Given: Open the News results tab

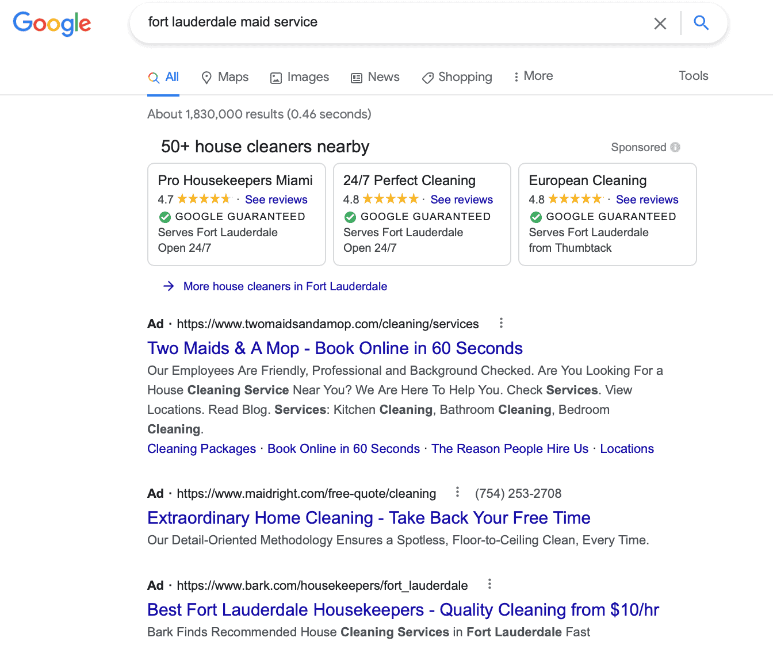Looking at the screenshot, I should click(375, 77).
